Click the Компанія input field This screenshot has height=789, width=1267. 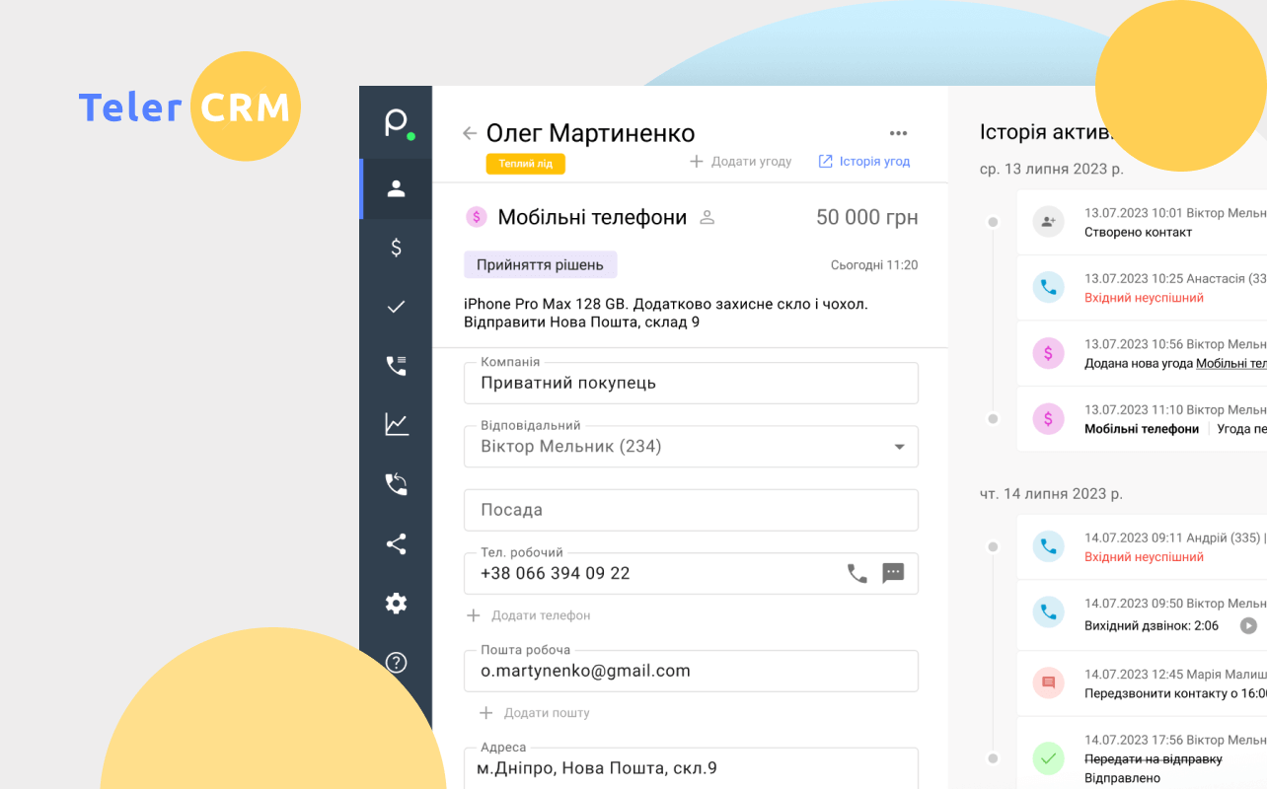point(691,383)
